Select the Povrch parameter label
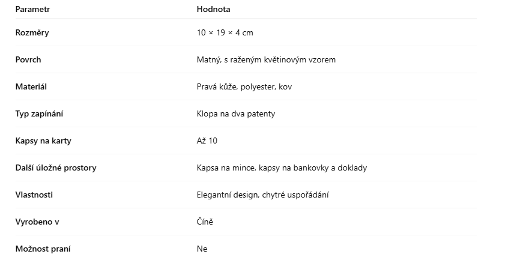 click(x=28, y=59)
